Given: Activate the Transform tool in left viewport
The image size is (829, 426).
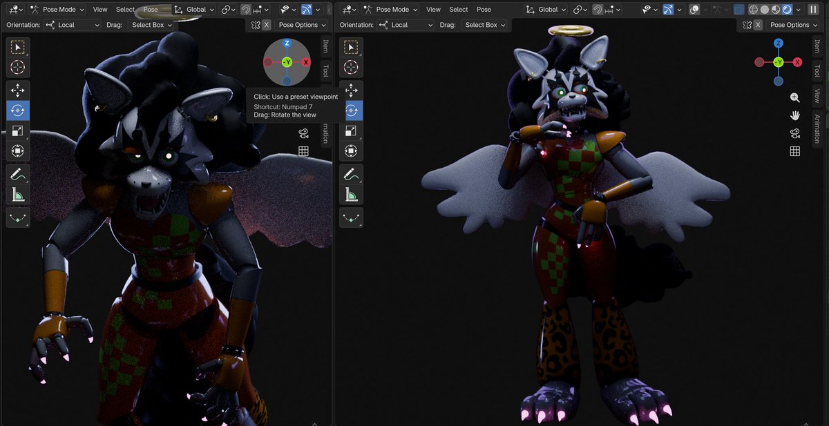Looking at the screenshot, I should click(x=18, y=151).
